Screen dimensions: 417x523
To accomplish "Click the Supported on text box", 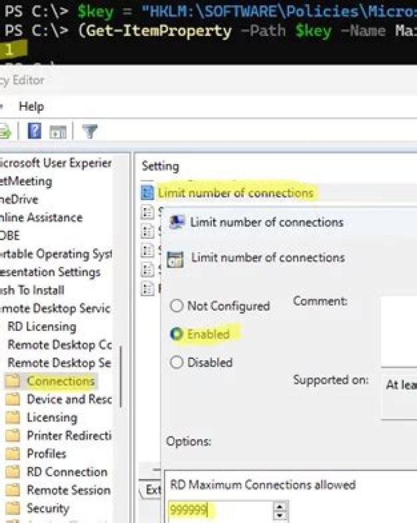I will click(399, 396).
